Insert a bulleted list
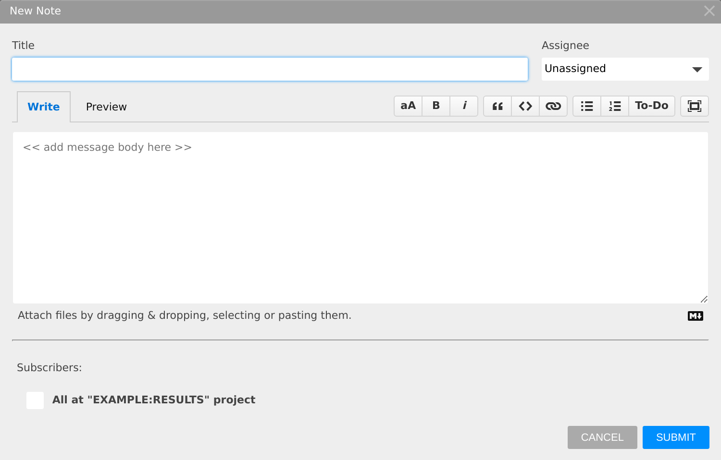The height and width of the screenshot is (460, 721). [x=587, y=106]
